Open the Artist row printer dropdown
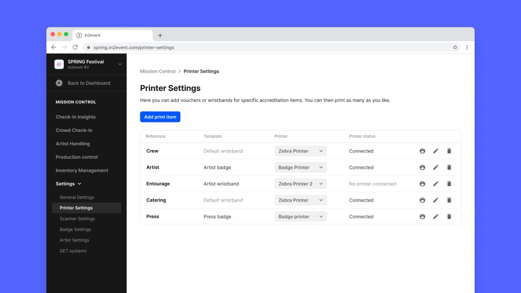The width and height of the screenshot is (521, 293). pyautogui.click(x=301, y=168)
